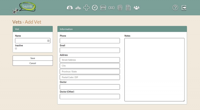
Task: Click the City field
Action: click(90, 66)
